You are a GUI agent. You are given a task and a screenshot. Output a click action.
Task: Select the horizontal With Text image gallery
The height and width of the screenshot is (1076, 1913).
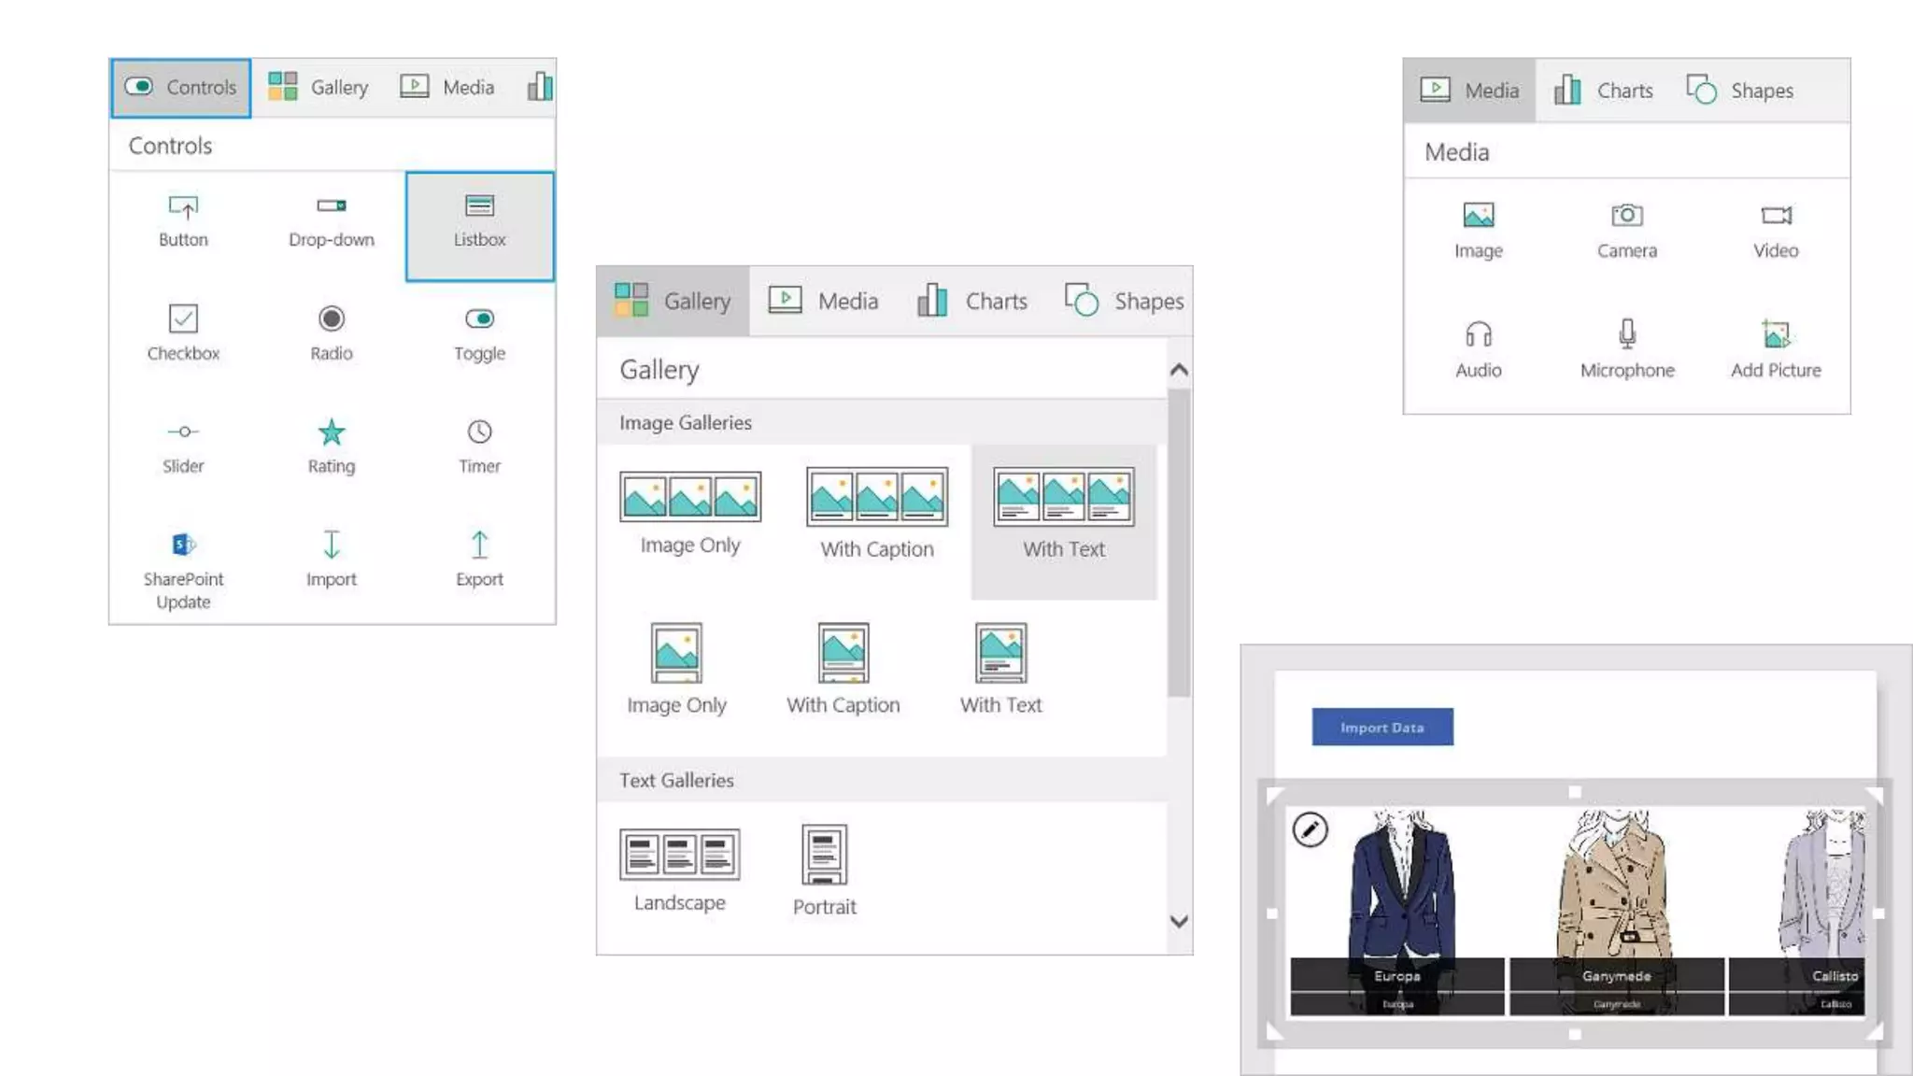[1063, 514]
